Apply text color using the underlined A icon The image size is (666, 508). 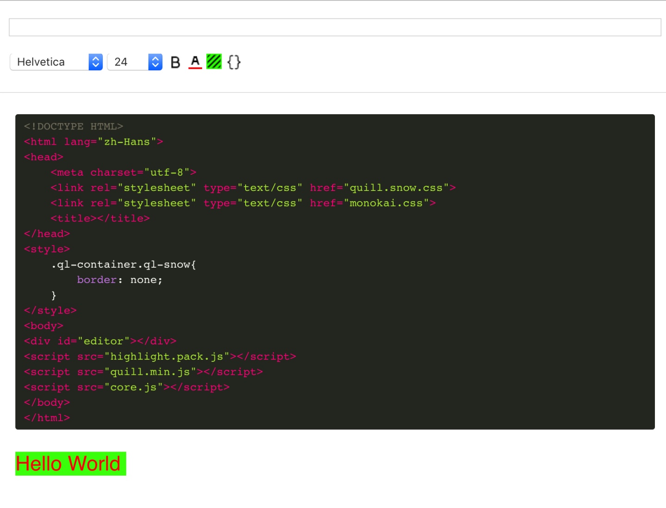[x=195, y=61]
